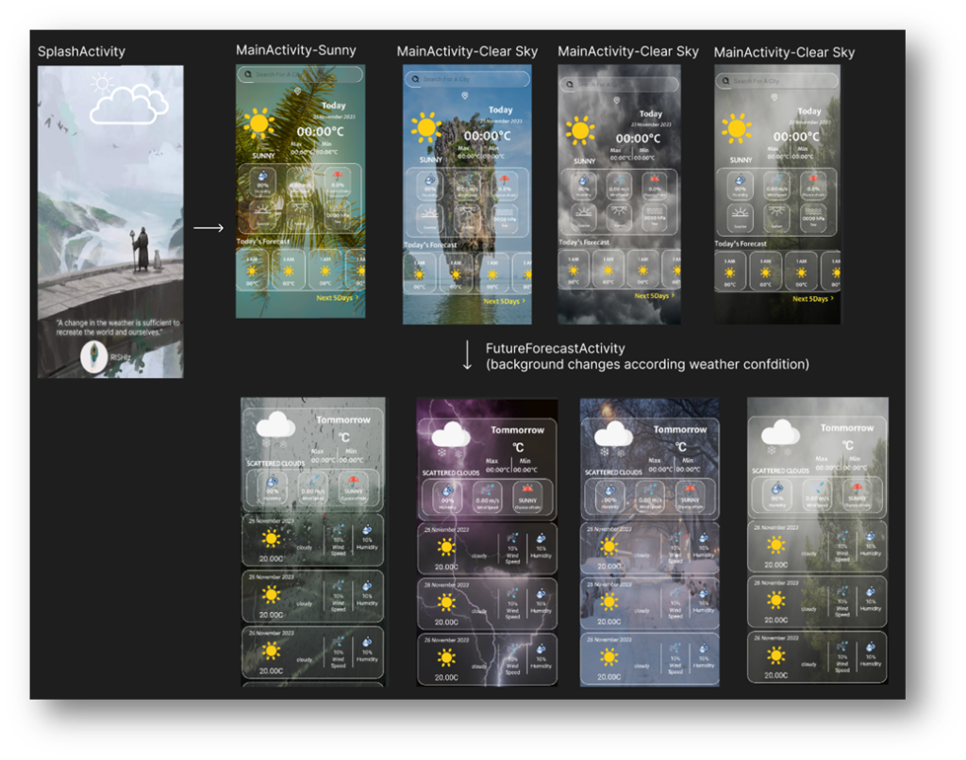Select the yellow sun icon above SUNNY label
This screenshot has width=966, height=760.
(259, 124)
